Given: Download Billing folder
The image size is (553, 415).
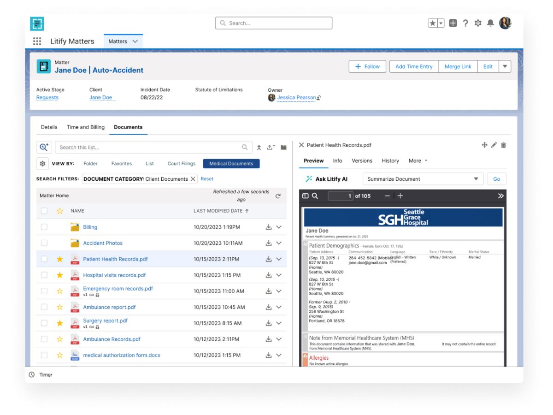Looking at the screenshot, I should [x=269, y=227].
